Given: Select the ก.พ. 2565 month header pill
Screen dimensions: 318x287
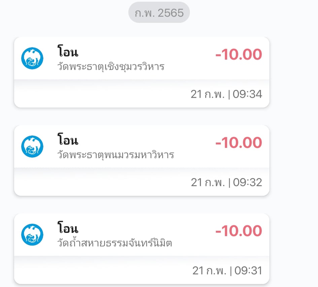Looking at the screenshot, I should click(159, 13).
